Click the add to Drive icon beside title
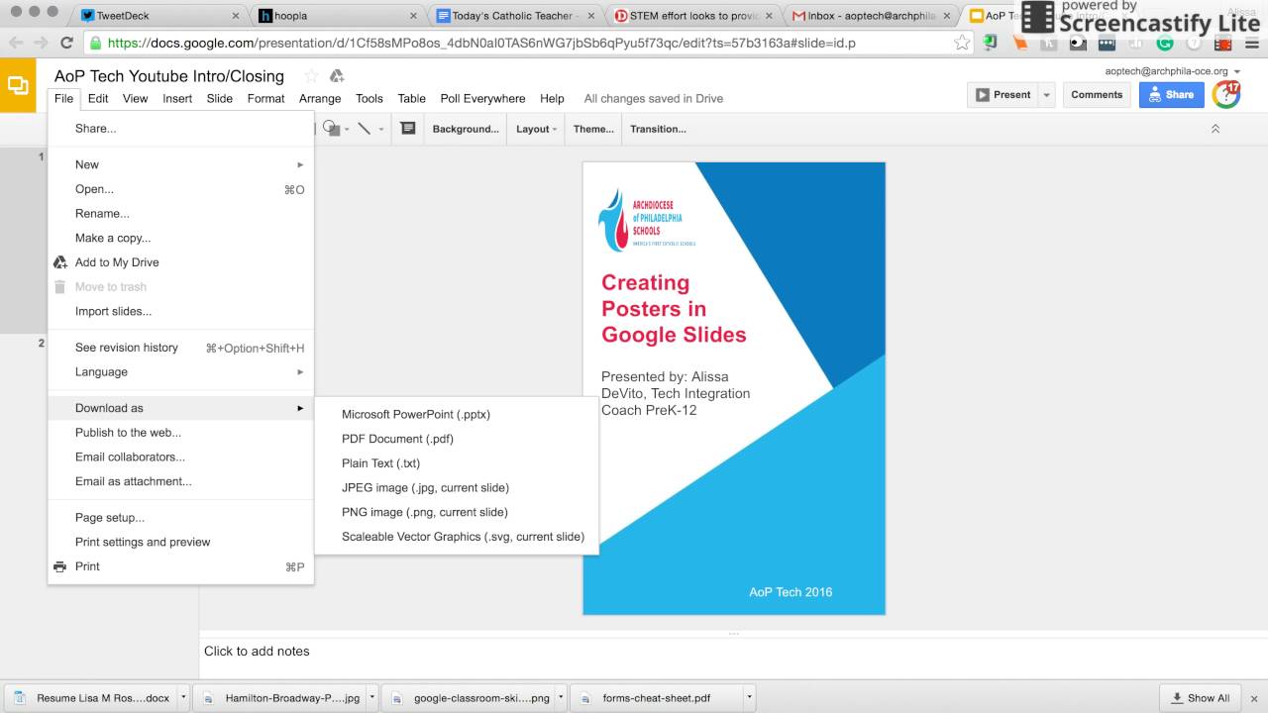The width and height of the screenshot is (1268, 713). point(337,76)
